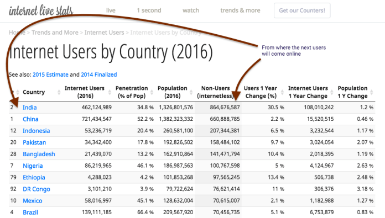Select DR Congo's internet users 3,101,210
The height and width of the screenshot is (218, 385).
tap(100, 189)
